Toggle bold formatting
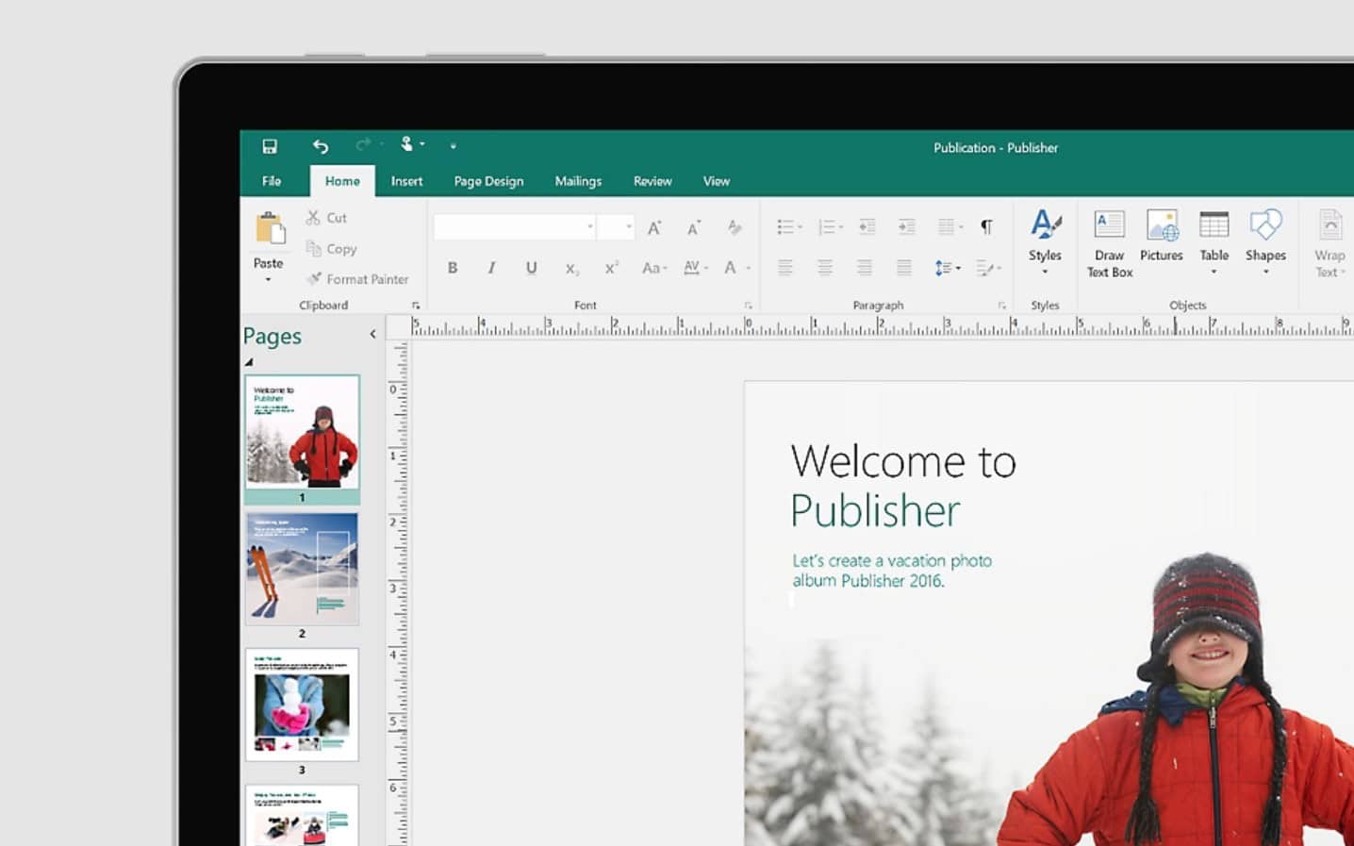Image resolution: width=1354 pixels, height=846 pixels. pyautogui.click(x=453, y=268)
